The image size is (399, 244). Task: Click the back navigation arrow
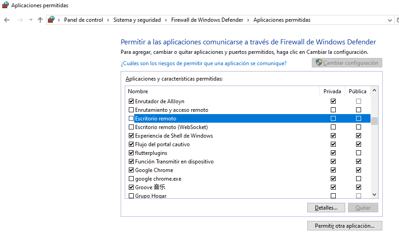[x=7, y=20]
